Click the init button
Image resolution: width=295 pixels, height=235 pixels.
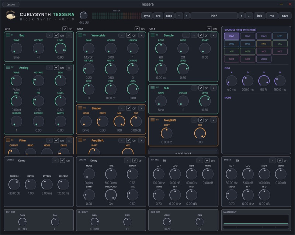260,16
